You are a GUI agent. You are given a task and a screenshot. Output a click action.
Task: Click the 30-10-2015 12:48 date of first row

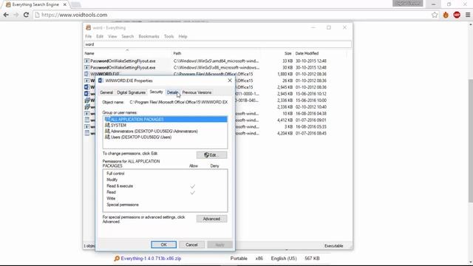pyautogui.click(x=310, y=61)
